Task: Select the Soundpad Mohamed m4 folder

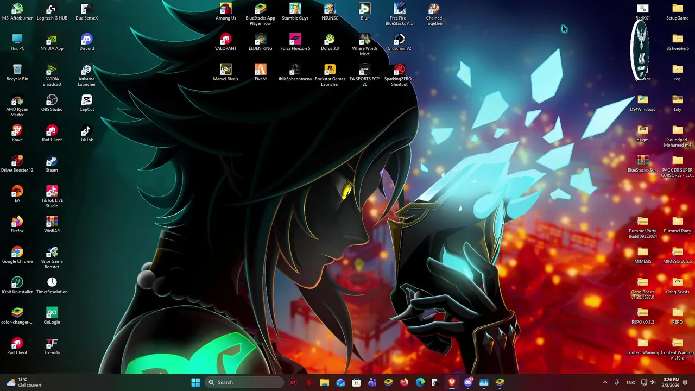Action: (x=678, y=136)
